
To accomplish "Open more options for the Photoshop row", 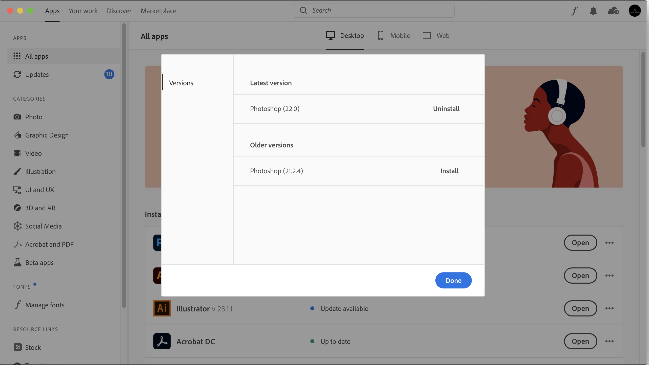I will tap(609, 243).
